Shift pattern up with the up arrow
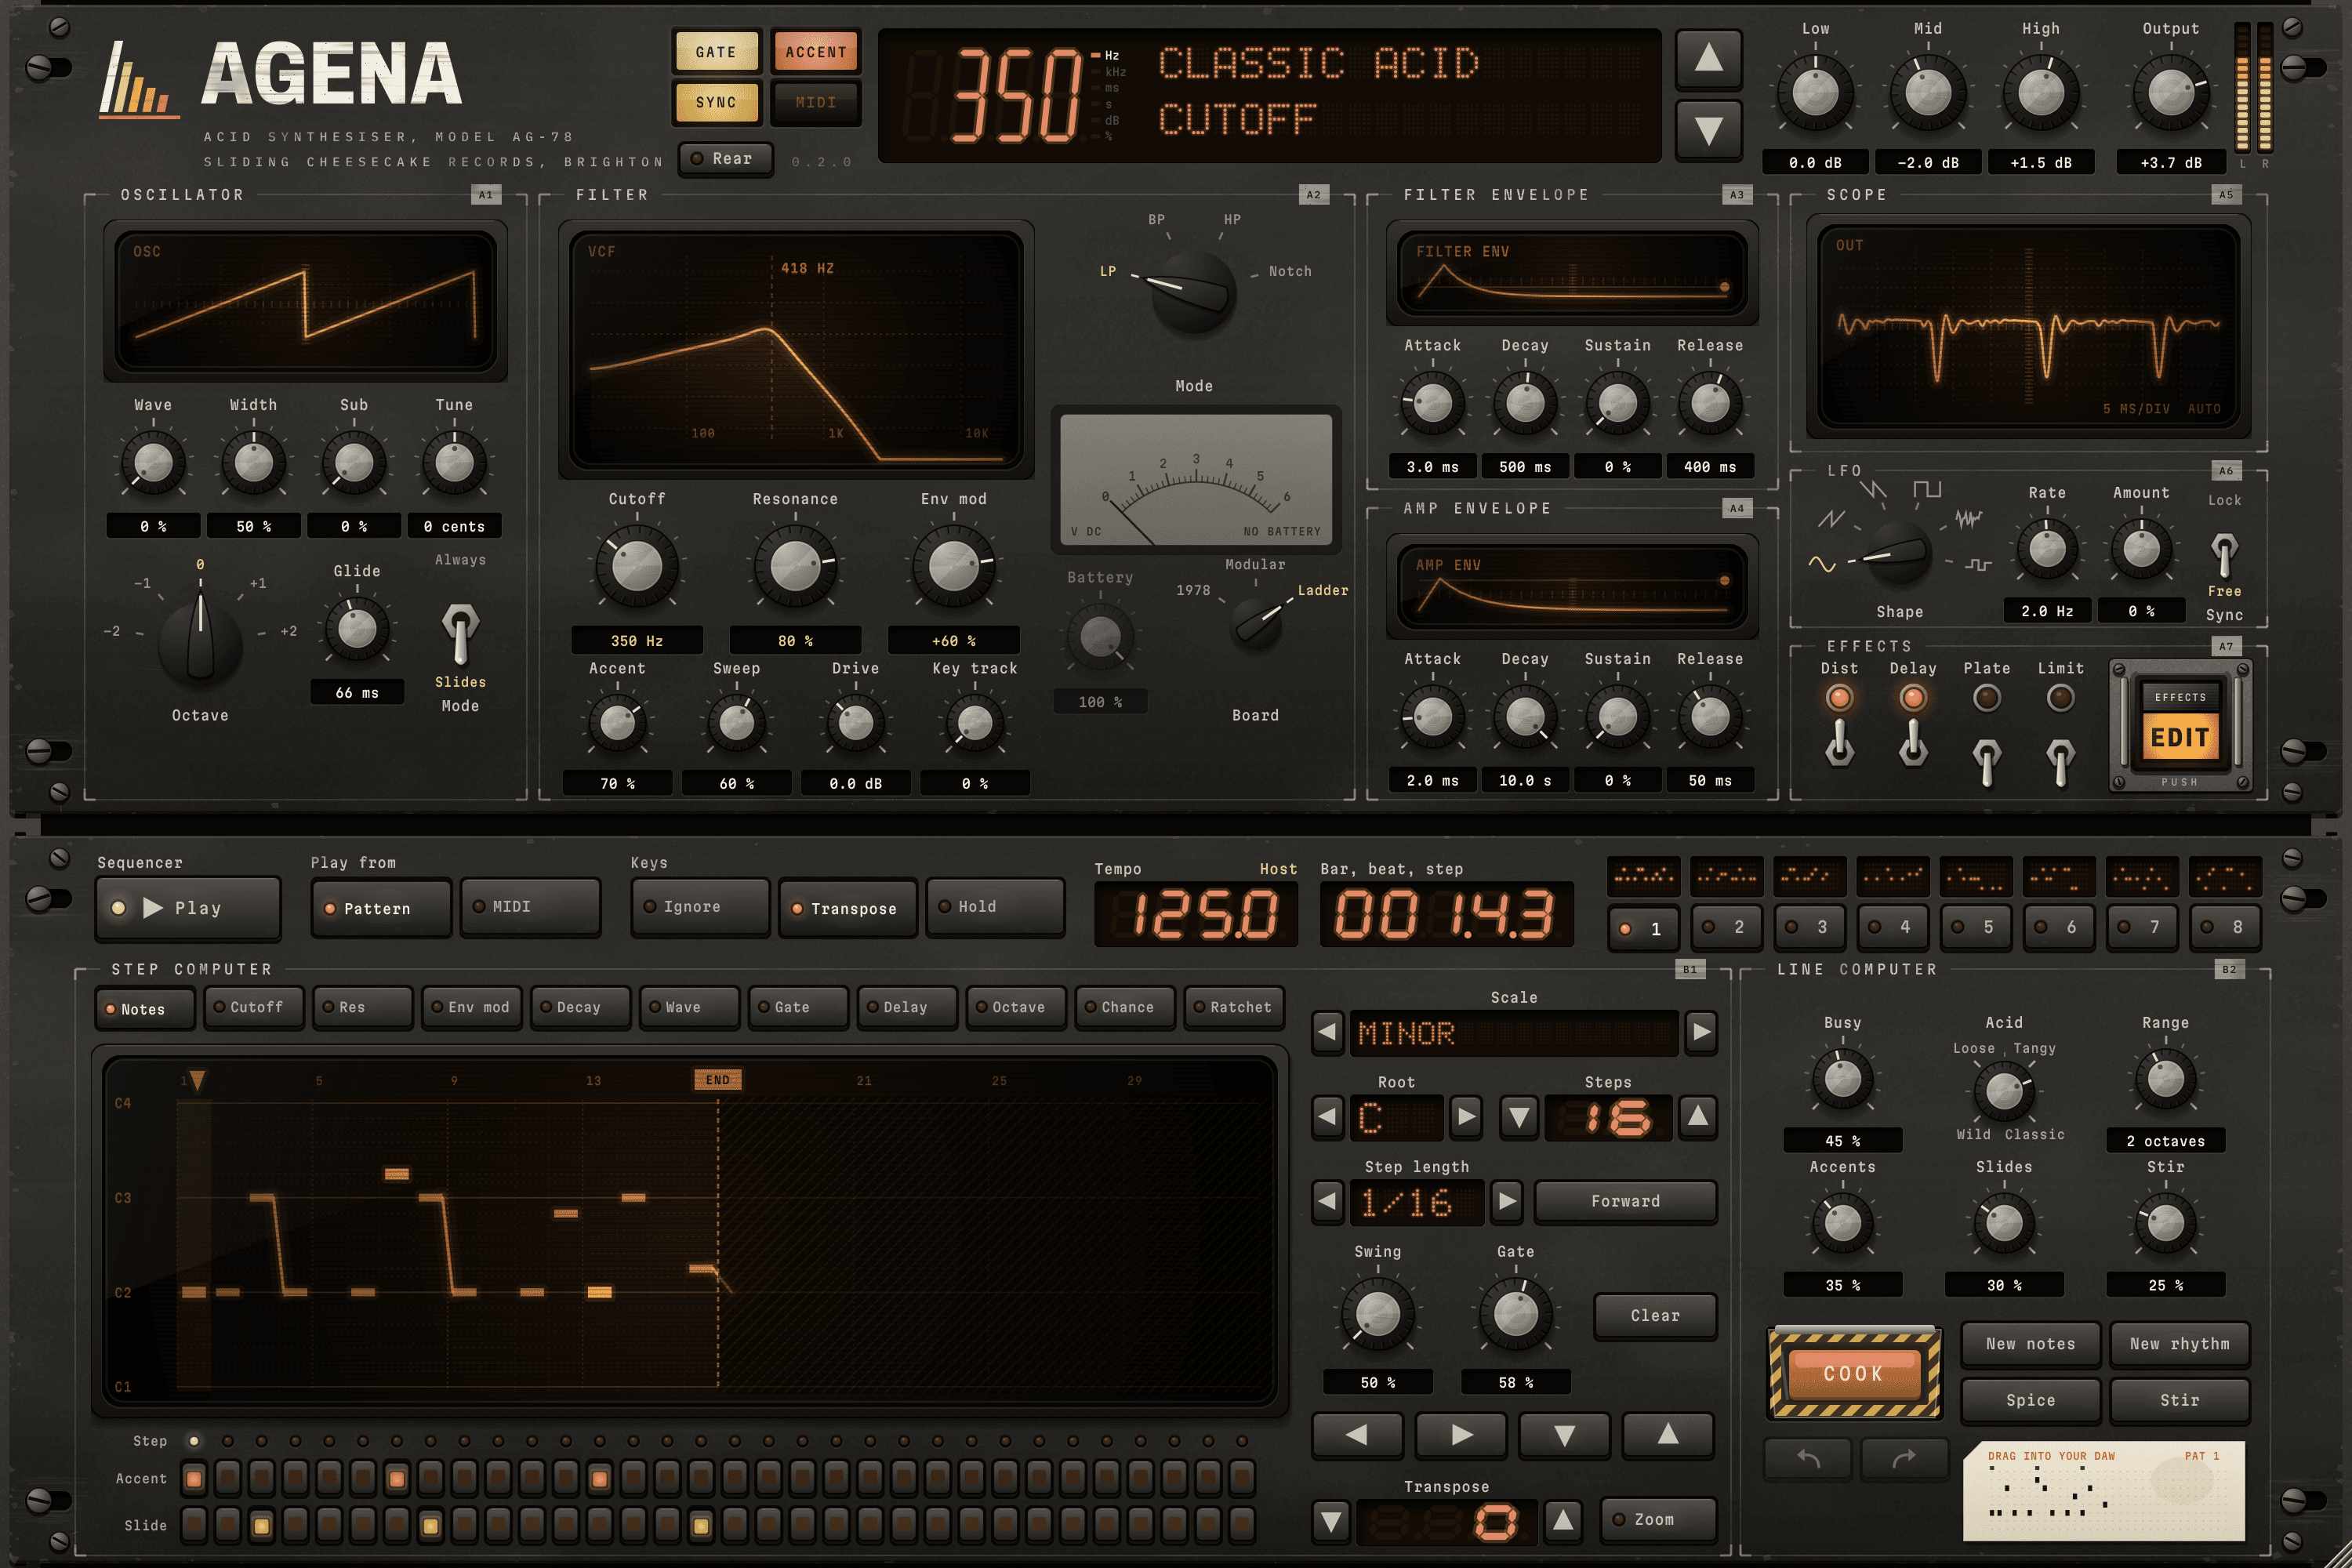The image size is (2352, 1568). click(x=1668, y=1435)
